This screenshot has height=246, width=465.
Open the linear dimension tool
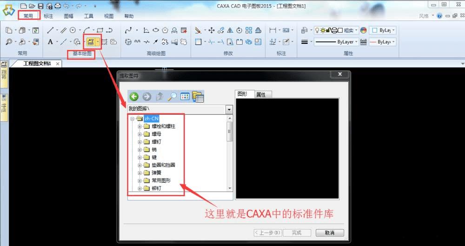coord(272,30)
